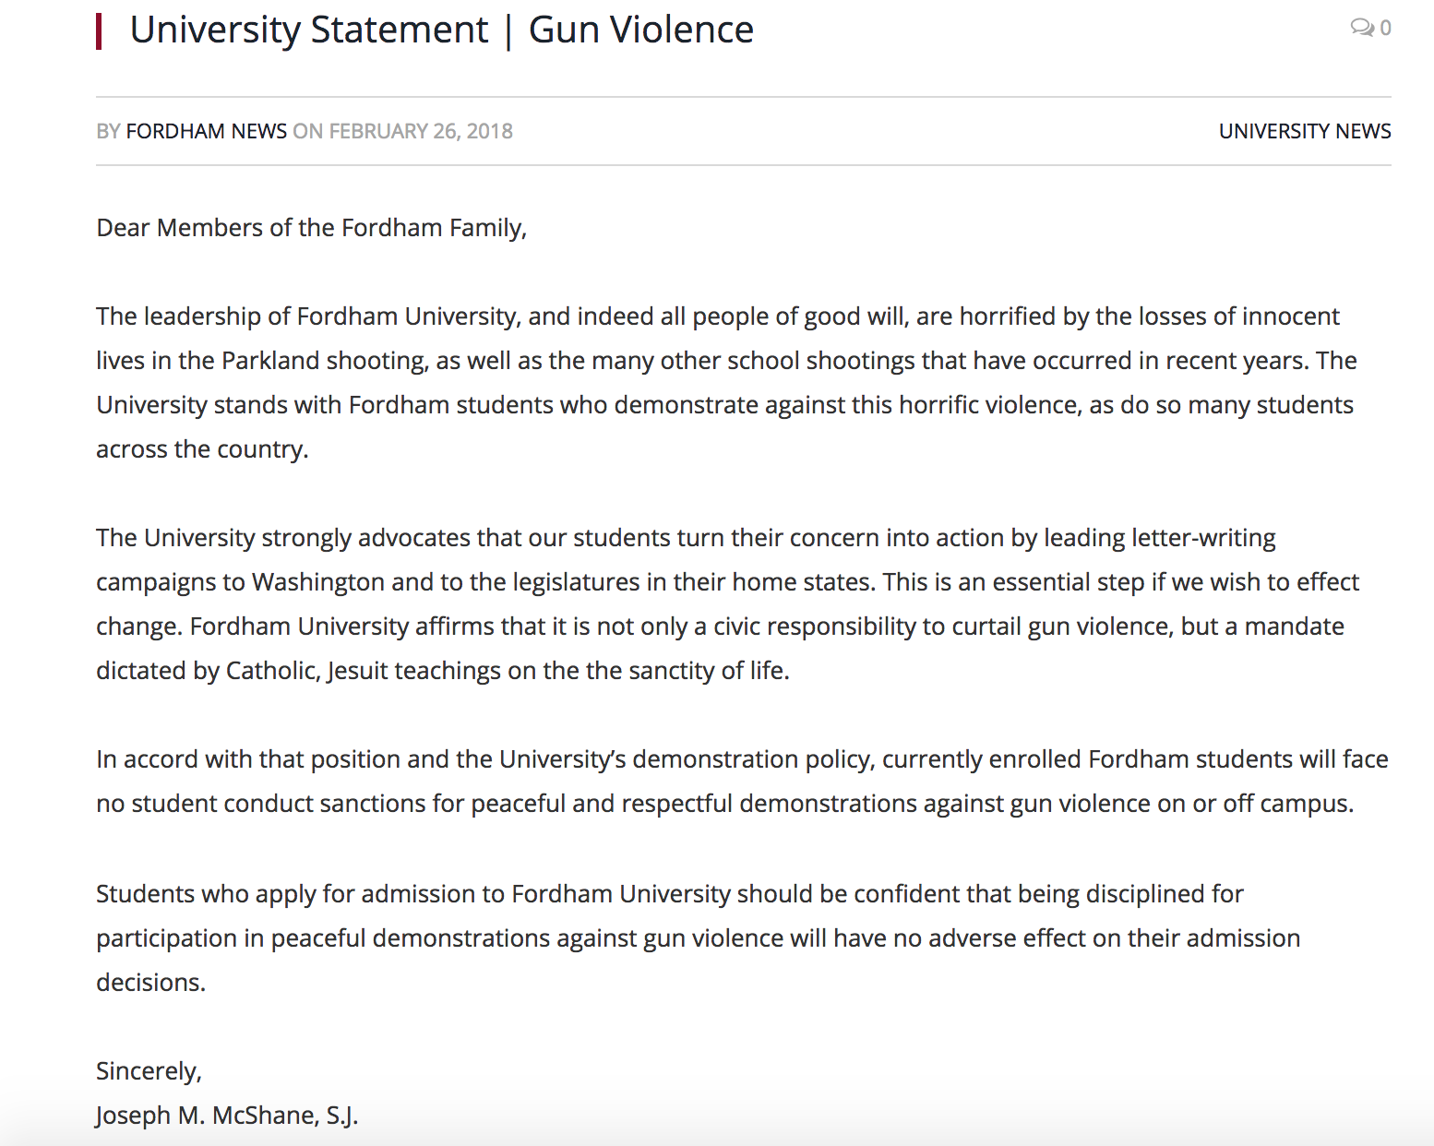Click the 'Dear Members of the Fordham Family' greeting
The width and height of the screenshot is (1434, 1146).
click(311, 228)
